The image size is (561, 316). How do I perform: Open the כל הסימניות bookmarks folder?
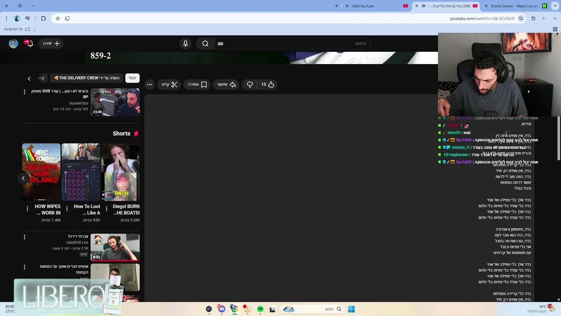point(17,29)
